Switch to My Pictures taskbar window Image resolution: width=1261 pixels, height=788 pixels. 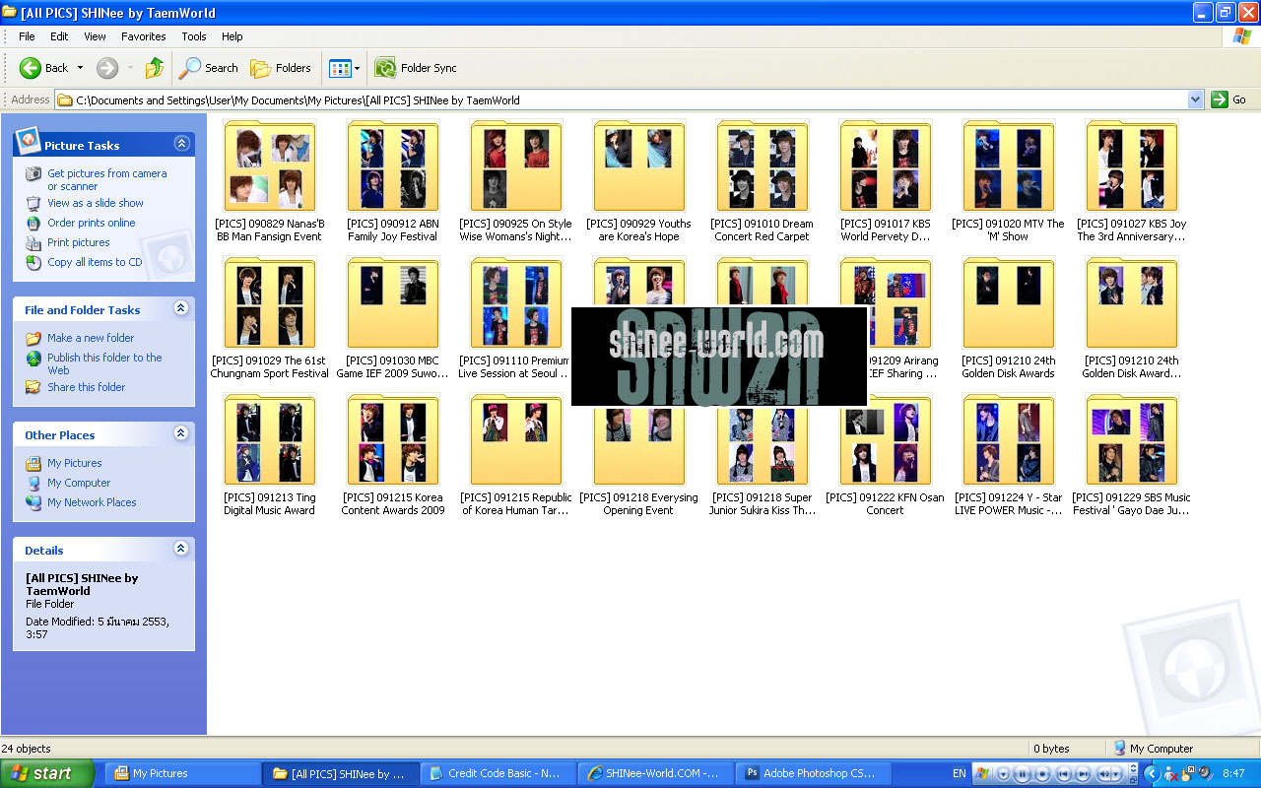tap(182, 773)
